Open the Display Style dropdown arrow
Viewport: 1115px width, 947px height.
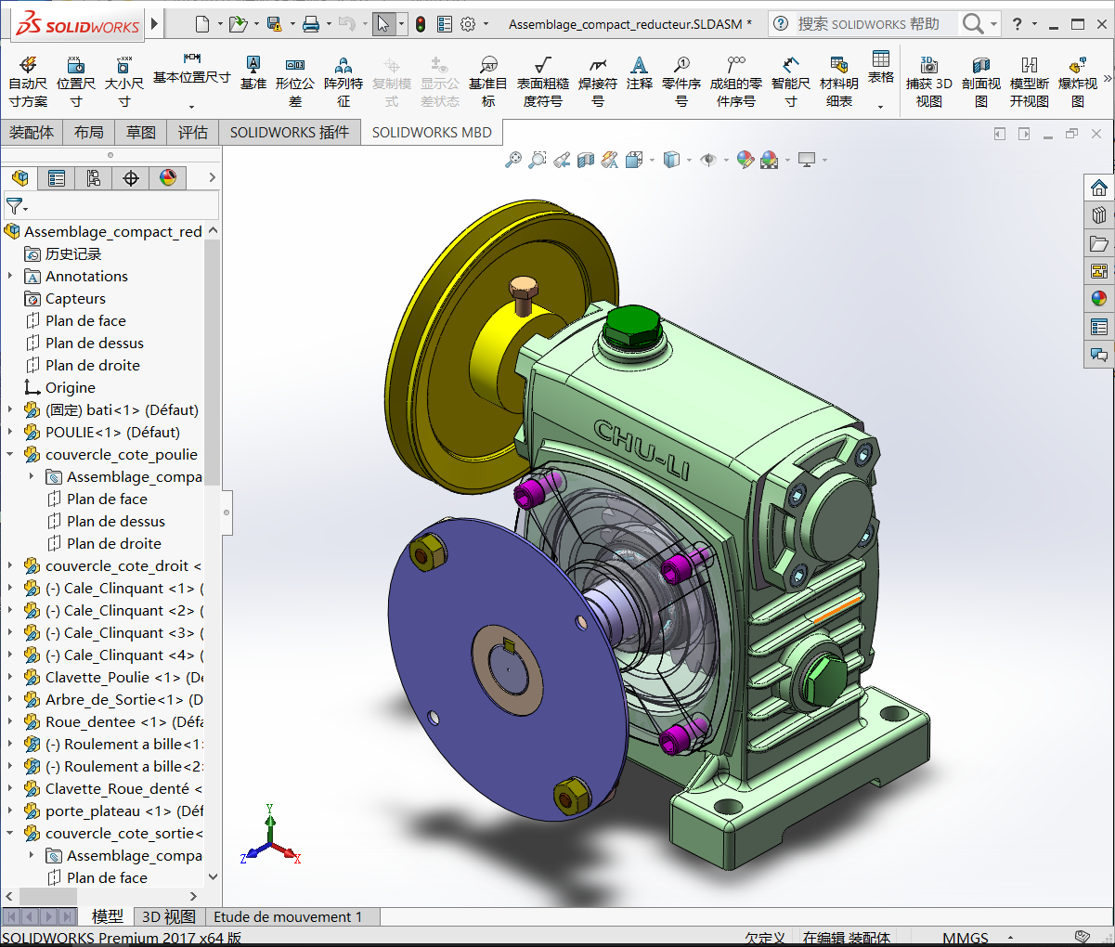coord(689,160)
